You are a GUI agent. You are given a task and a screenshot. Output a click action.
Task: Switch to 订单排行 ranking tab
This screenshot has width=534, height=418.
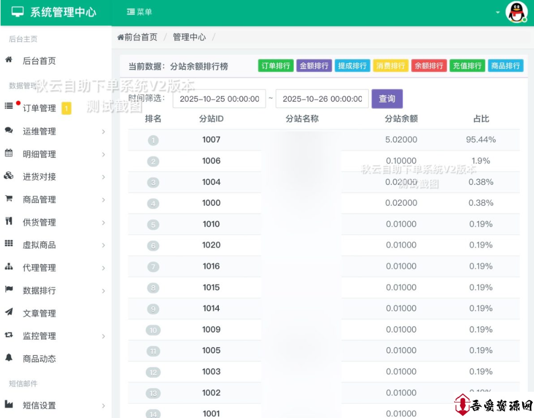[x=276, y=66]
